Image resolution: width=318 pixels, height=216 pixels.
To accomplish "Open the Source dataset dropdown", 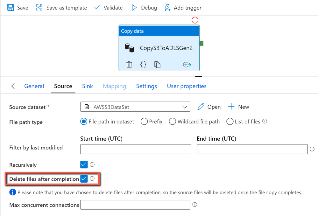I will 135,107.
